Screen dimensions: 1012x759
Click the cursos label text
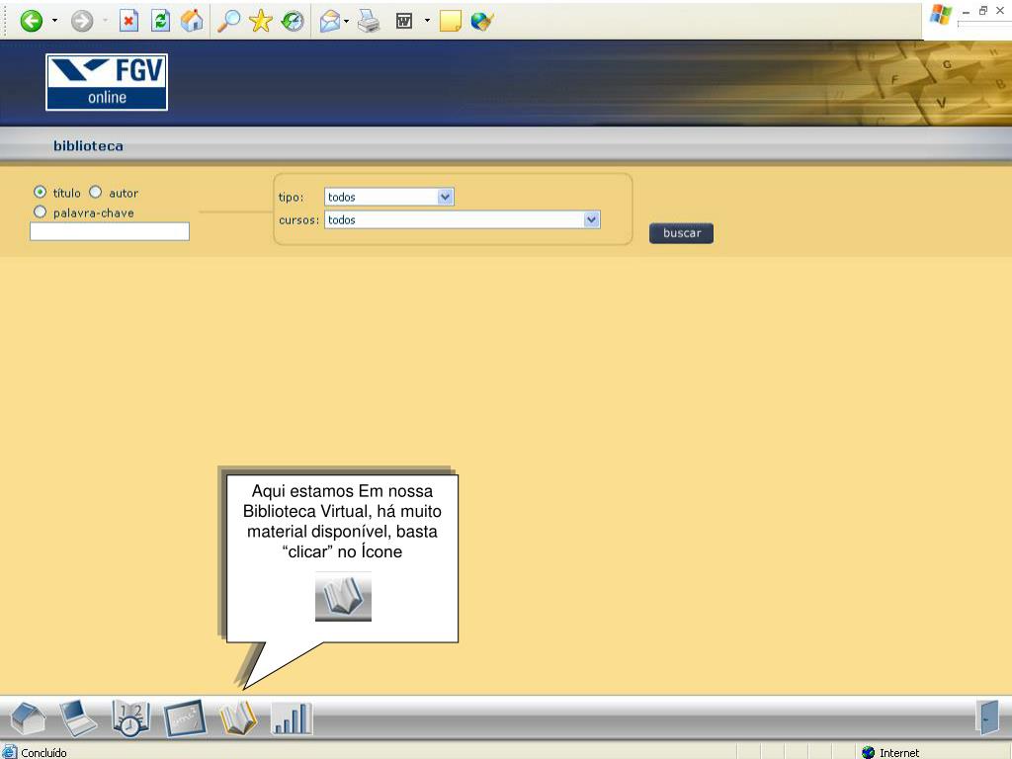[x=298, y=220]
